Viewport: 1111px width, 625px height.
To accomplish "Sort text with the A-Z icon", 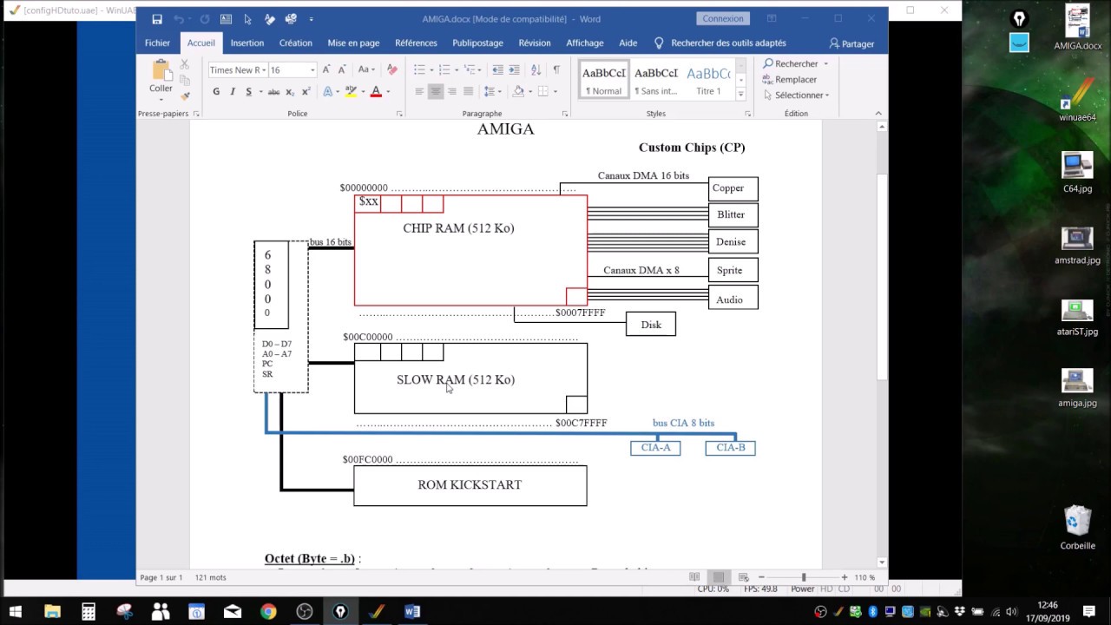I will click(536, 69).
